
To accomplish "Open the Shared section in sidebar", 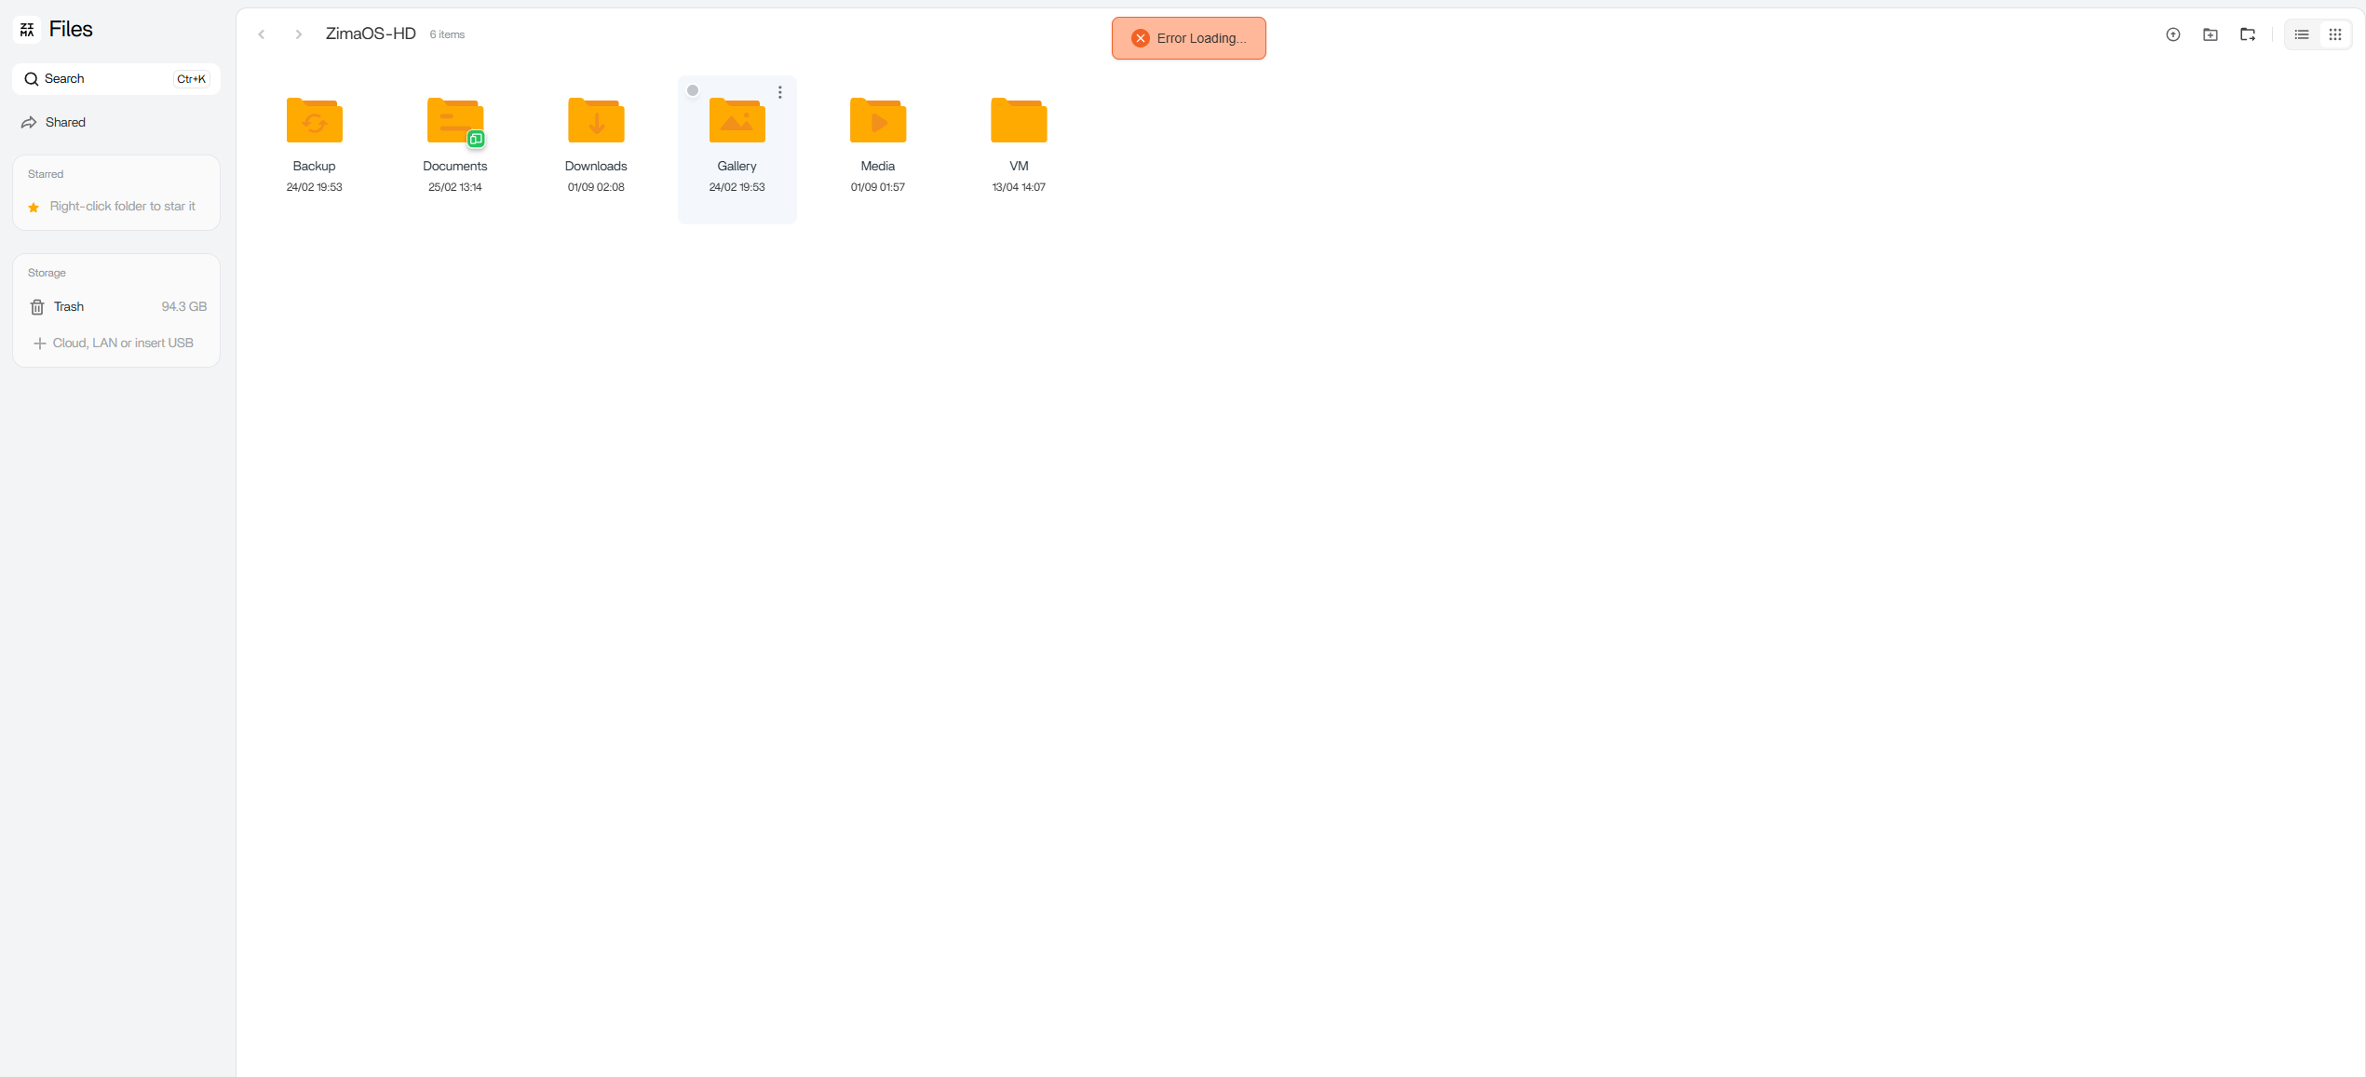I will coord(64,122).
